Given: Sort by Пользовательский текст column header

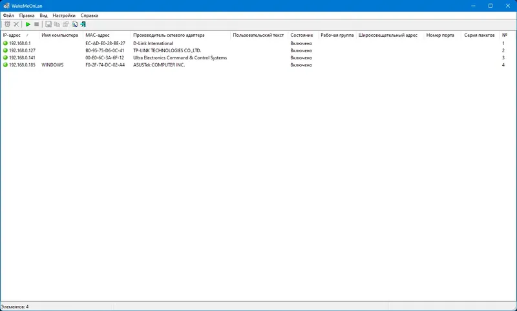Looking at the screenshot, I should click(x=259, y=35).
